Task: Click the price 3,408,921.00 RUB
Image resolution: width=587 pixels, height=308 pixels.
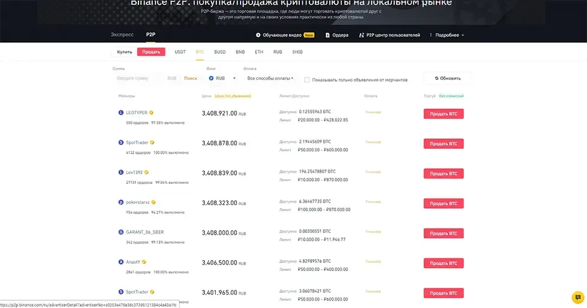Action: 224,113
